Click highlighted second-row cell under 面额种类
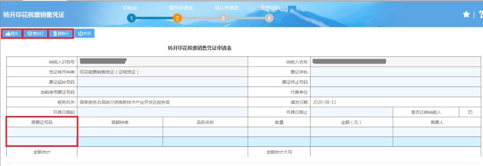This screenshot has width=483, height=166. [120, 141]
